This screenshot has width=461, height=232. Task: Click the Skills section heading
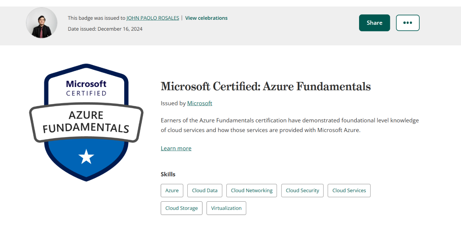pyautogui.click(x=168, y=174)
